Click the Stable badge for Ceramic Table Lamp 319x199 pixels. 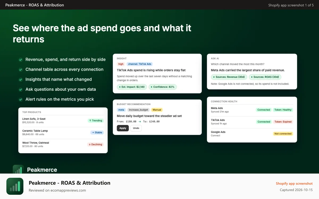click(x=97, y=132)
